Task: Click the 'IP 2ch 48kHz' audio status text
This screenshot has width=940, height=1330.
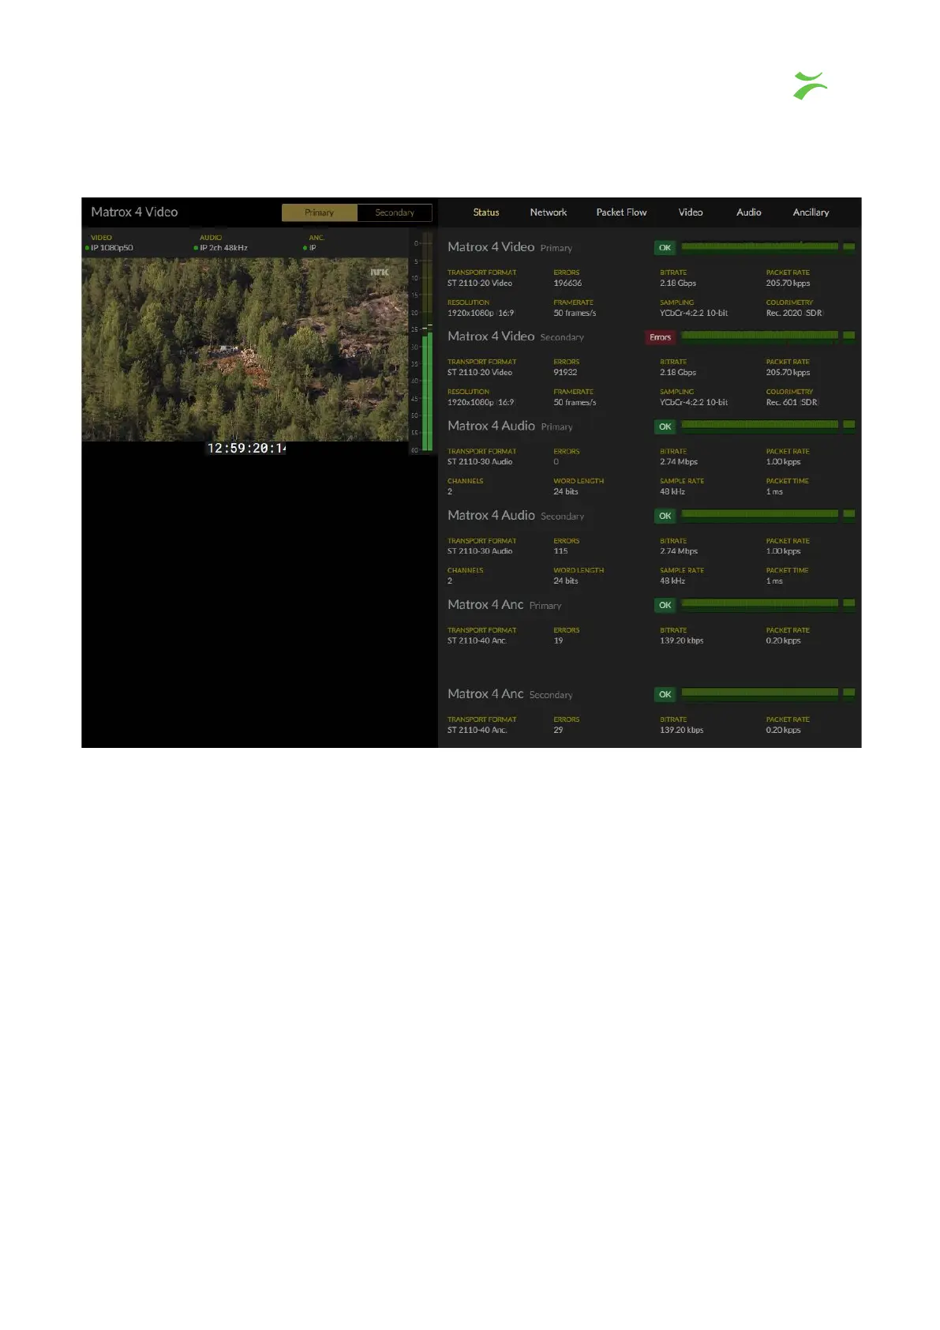Action: tap(223, 248)
